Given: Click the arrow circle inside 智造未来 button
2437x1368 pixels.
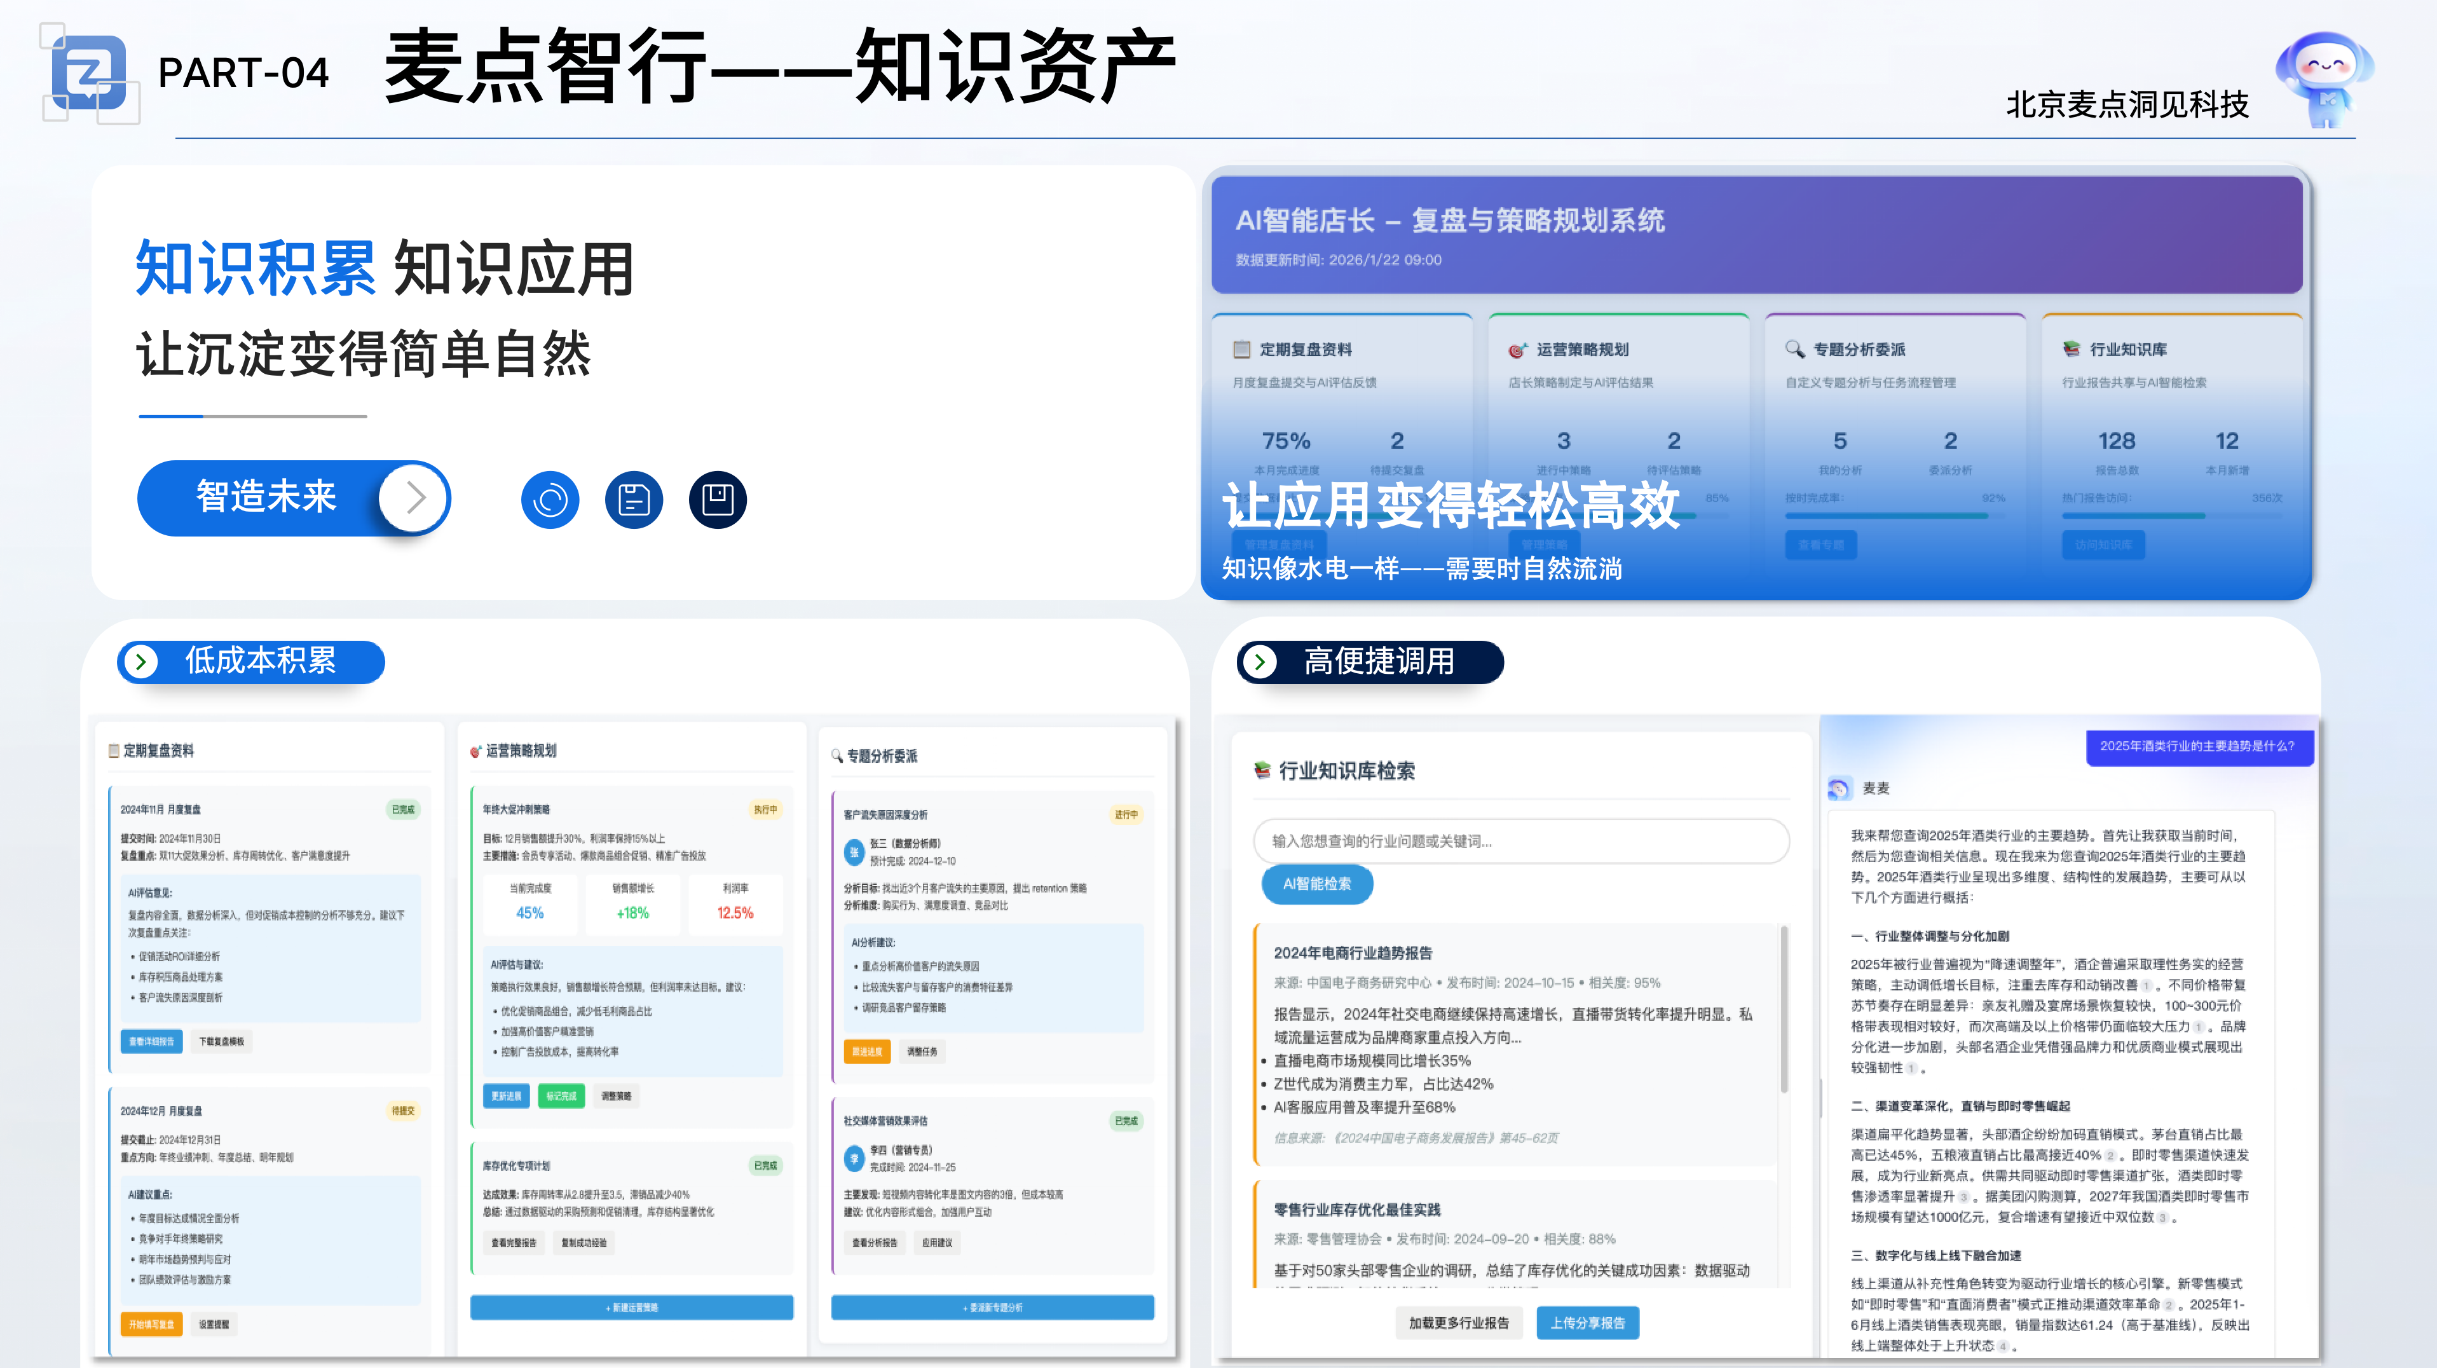Looking at the screenshot, I should (413, 498).
